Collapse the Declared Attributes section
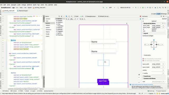The width and height of the screenshot is (169, 95). tap(143, 23)
